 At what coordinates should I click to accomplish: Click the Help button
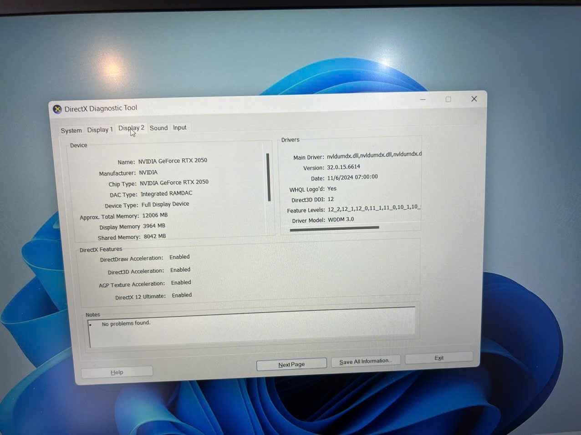[x=117, y=372]
